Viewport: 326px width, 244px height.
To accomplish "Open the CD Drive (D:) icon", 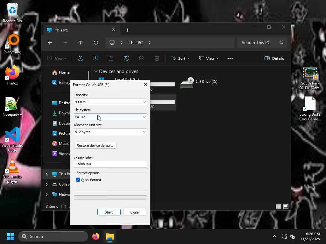I will click(x=187, y=83).
